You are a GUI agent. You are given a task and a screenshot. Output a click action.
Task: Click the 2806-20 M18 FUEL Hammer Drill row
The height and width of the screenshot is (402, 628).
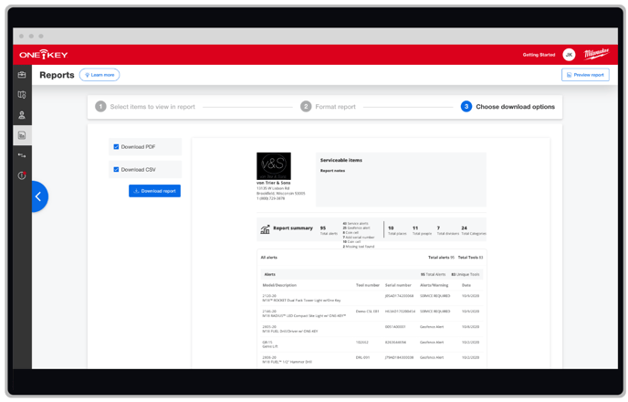coord(372,359)
